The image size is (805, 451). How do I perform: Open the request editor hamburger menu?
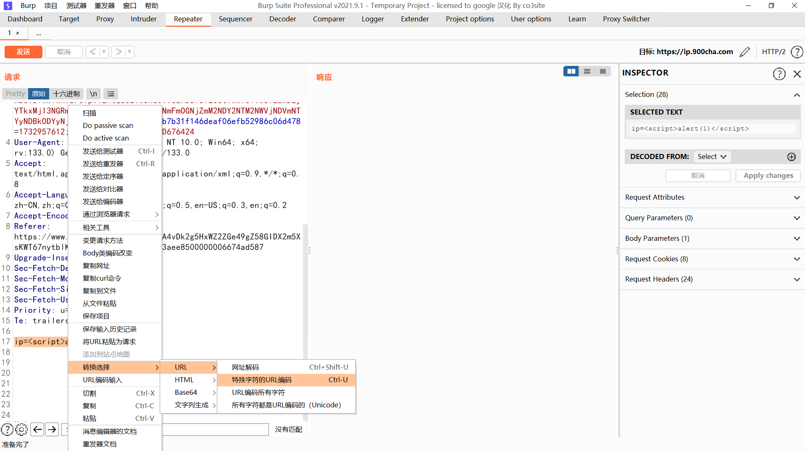coord(110,94)
